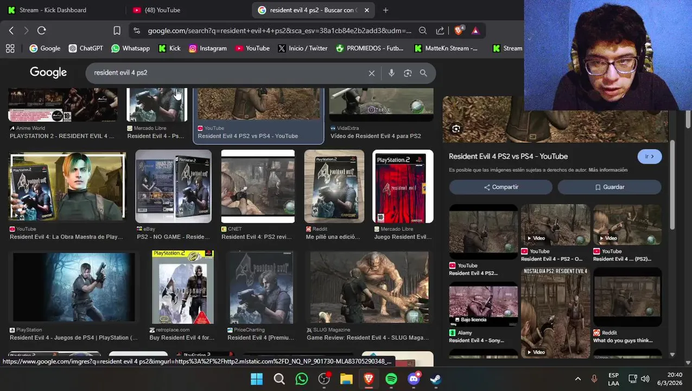
Task: Open the Whatsapp bookmark
Action: click(x=130, y=48)
